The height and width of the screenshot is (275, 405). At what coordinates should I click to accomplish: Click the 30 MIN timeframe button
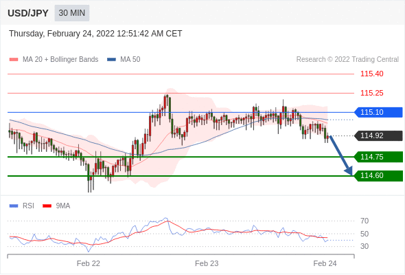tap(72, 13)
